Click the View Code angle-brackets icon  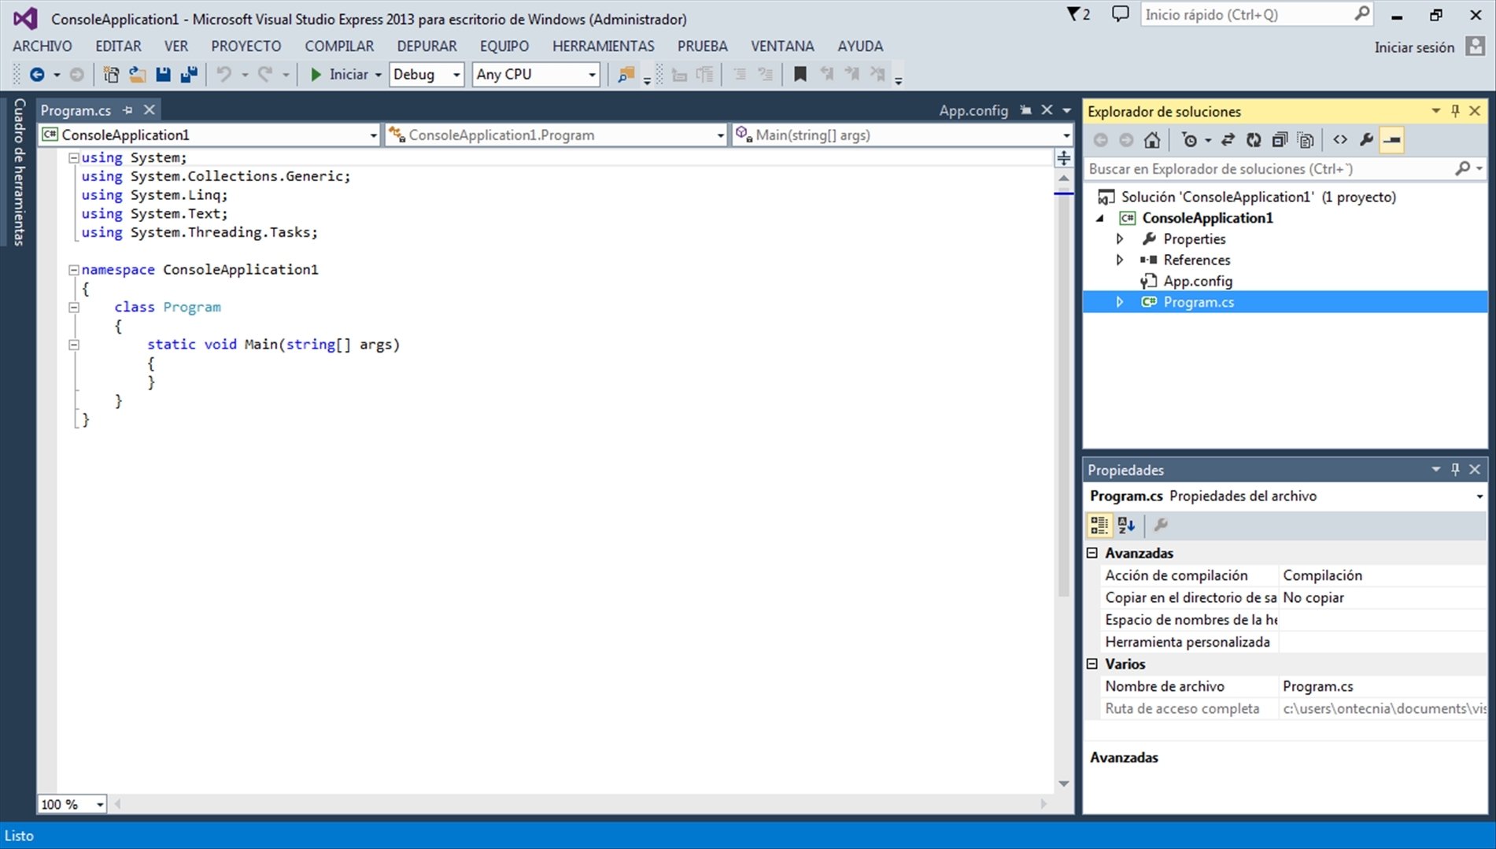1340,140
